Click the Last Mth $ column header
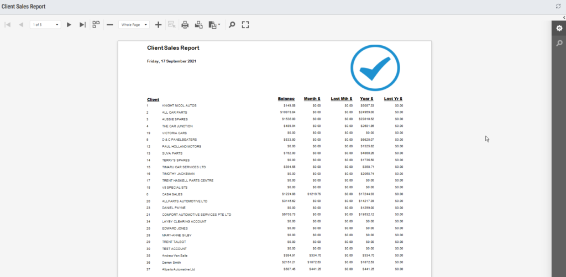The height and width of the screenshot is (277, 566). [x=342, y=99]
